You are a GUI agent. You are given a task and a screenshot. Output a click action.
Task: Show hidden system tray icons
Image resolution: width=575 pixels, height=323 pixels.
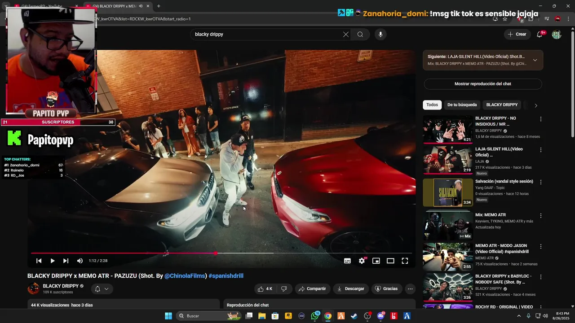(x=519, y=316)
